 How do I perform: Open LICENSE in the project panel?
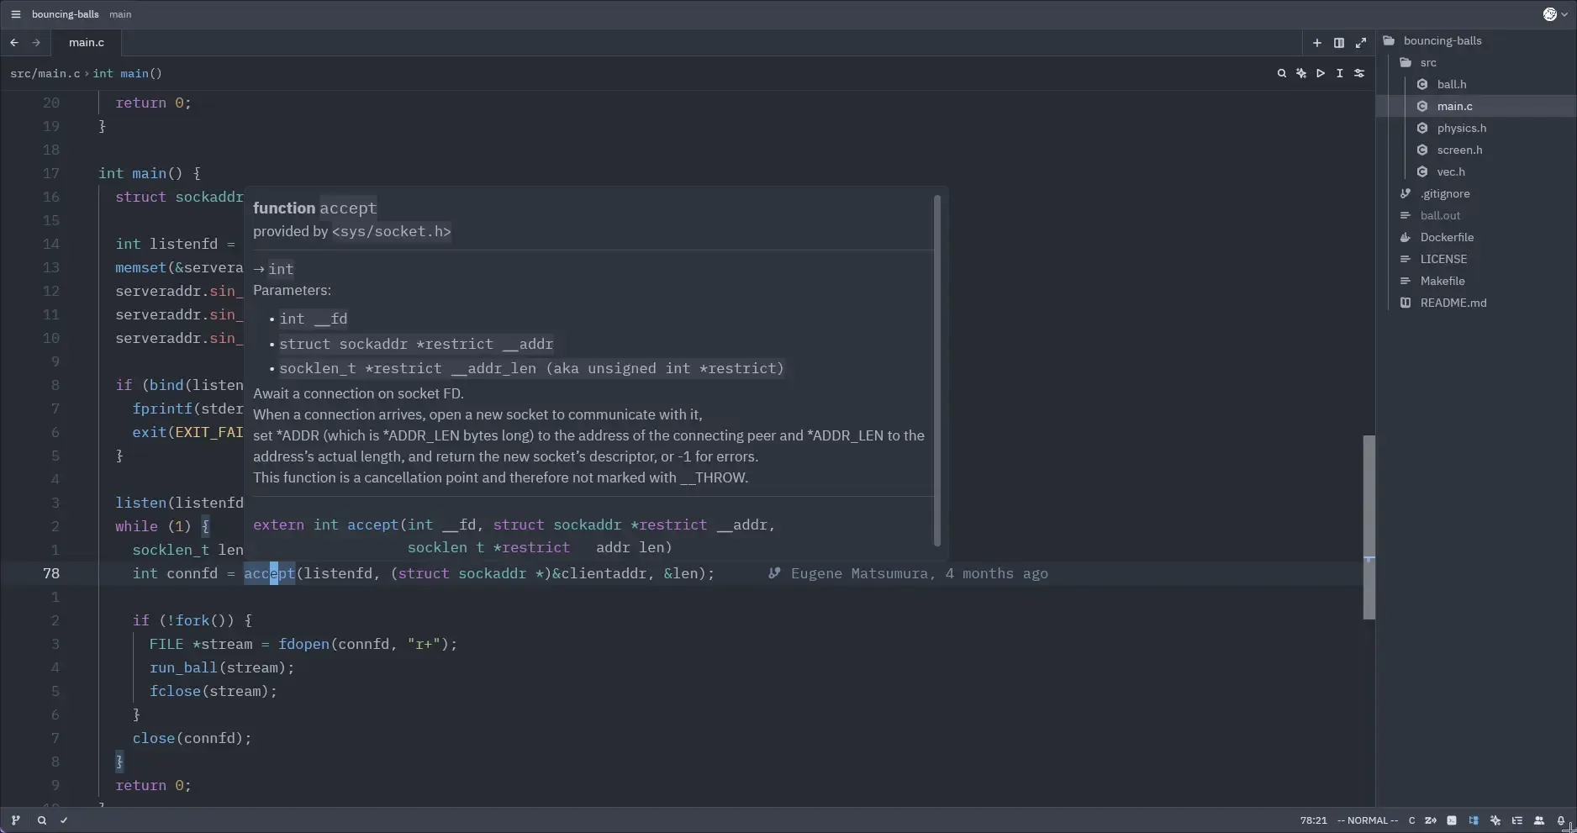click(1443, 259)
